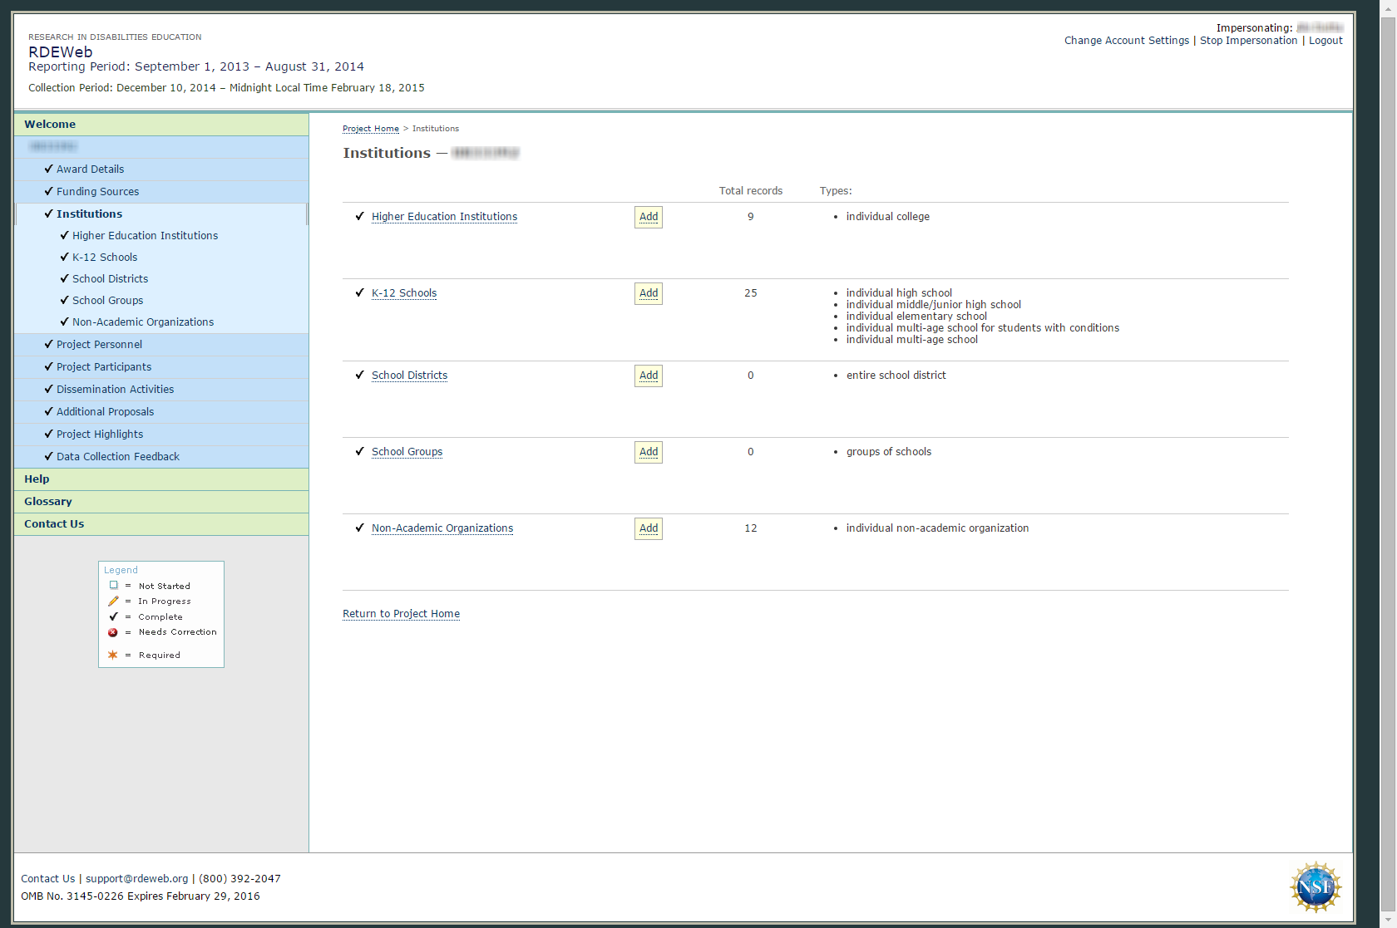Return to Project Home
Image resolution: width=1397 pixels, height=928 pixels.
click(x=401, y=614)
